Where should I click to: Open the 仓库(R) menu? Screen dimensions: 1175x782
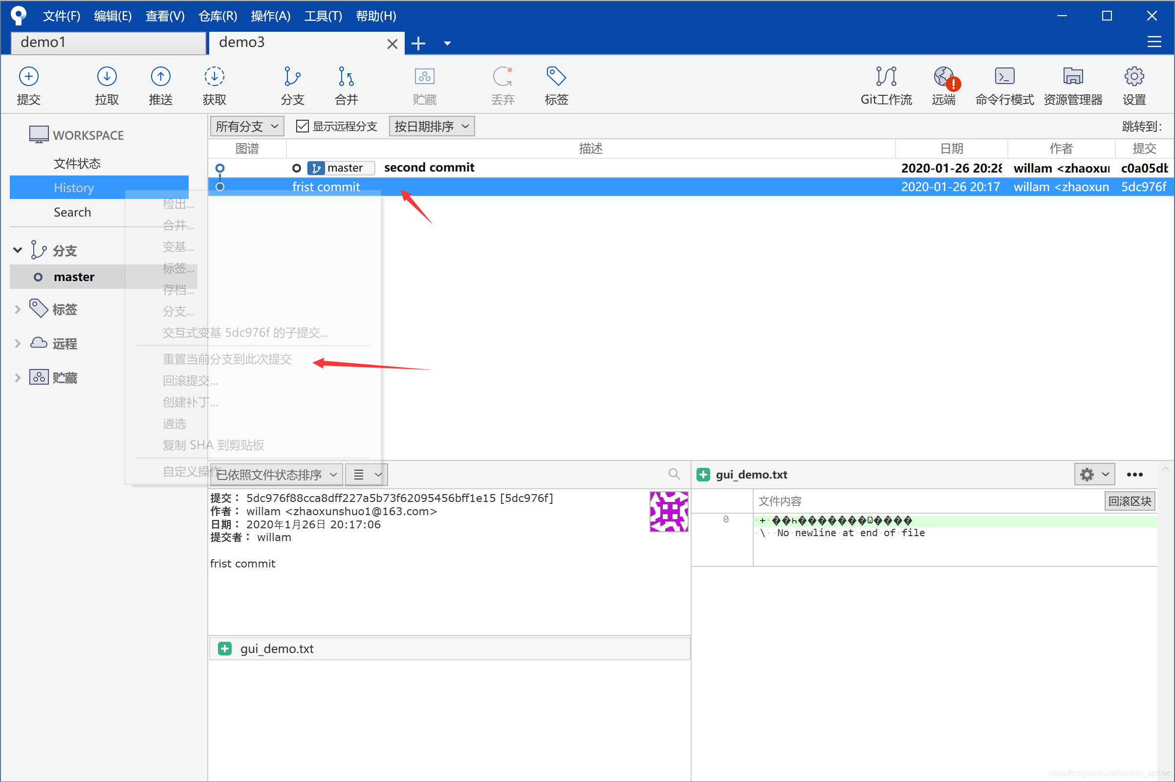point(218,16)
